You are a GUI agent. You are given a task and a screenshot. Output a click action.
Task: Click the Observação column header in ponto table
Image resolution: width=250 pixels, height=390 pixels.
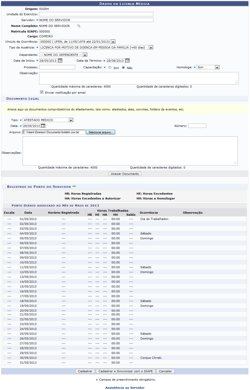(193, 213)
